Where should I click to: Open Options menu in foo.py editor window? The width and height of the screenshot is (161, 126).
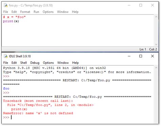click(48, 12)
